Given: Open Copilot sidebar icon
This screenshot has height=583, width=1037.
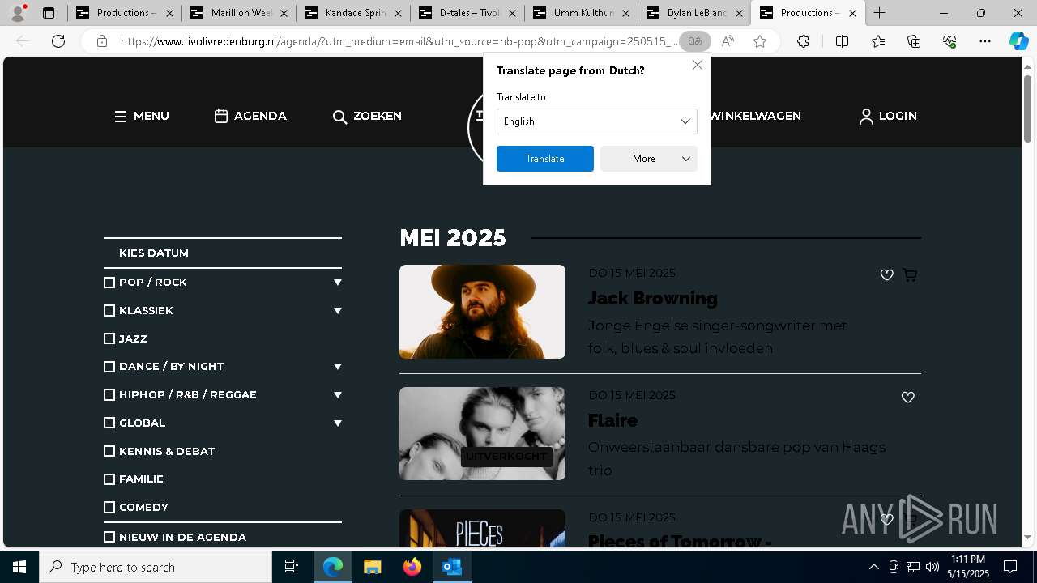Looking at the screenshot, I should click(x=1018, y=41).
